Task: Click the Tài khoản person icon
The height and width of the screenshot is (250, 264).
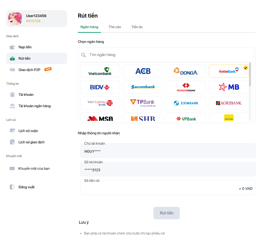Action: pos(12,95)
